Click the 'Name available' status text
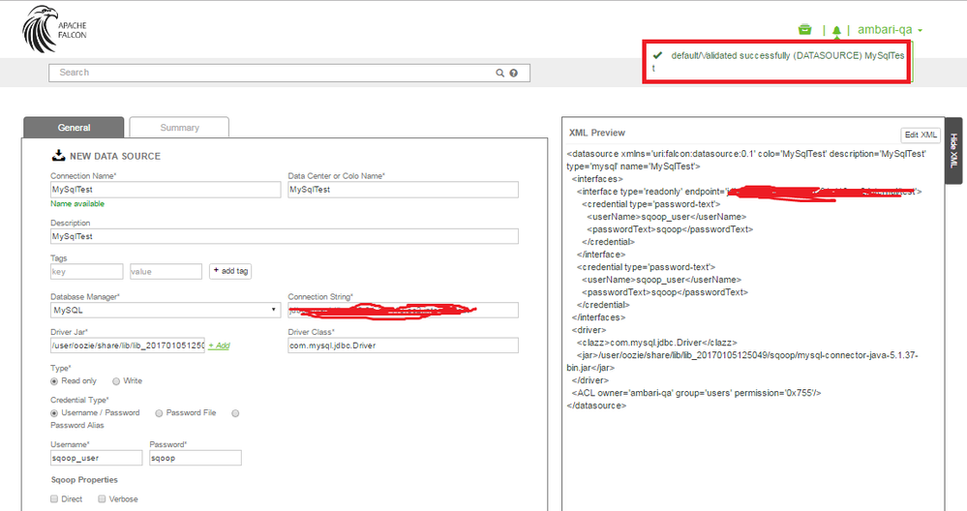Image resolution: width=967 pixels, height=511 pixels. (x=77, y=204)
